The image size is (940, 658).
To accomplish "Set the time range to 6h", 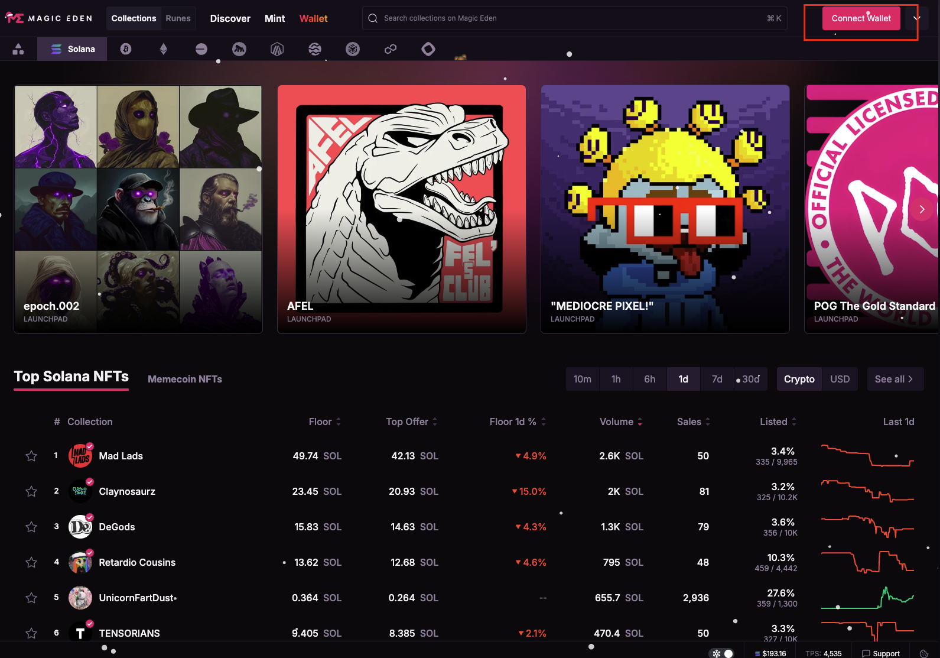I will (650, 379).
